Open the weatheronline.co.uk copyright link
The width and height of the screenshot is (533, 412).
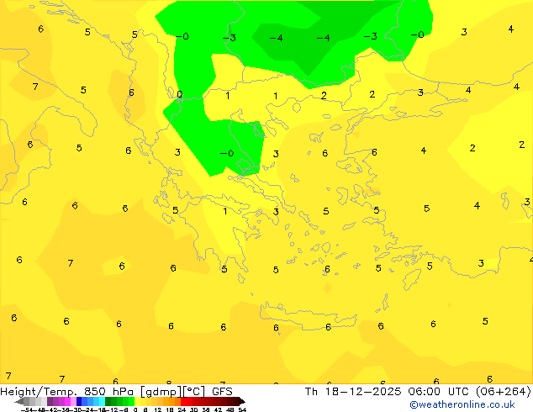pyautogui.click(x=462, y=404)
